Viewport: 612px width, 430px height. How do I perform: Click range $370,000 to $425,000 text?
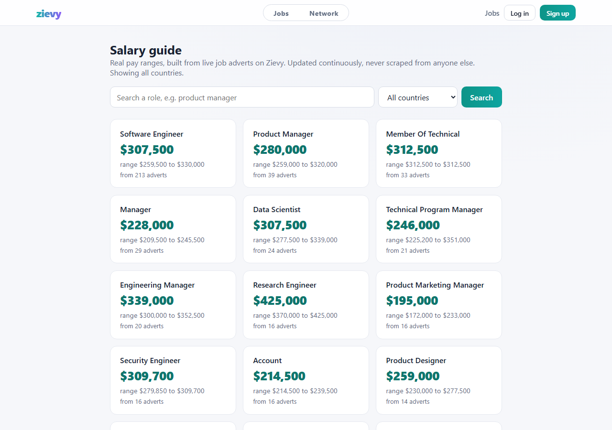pos(295,315)
